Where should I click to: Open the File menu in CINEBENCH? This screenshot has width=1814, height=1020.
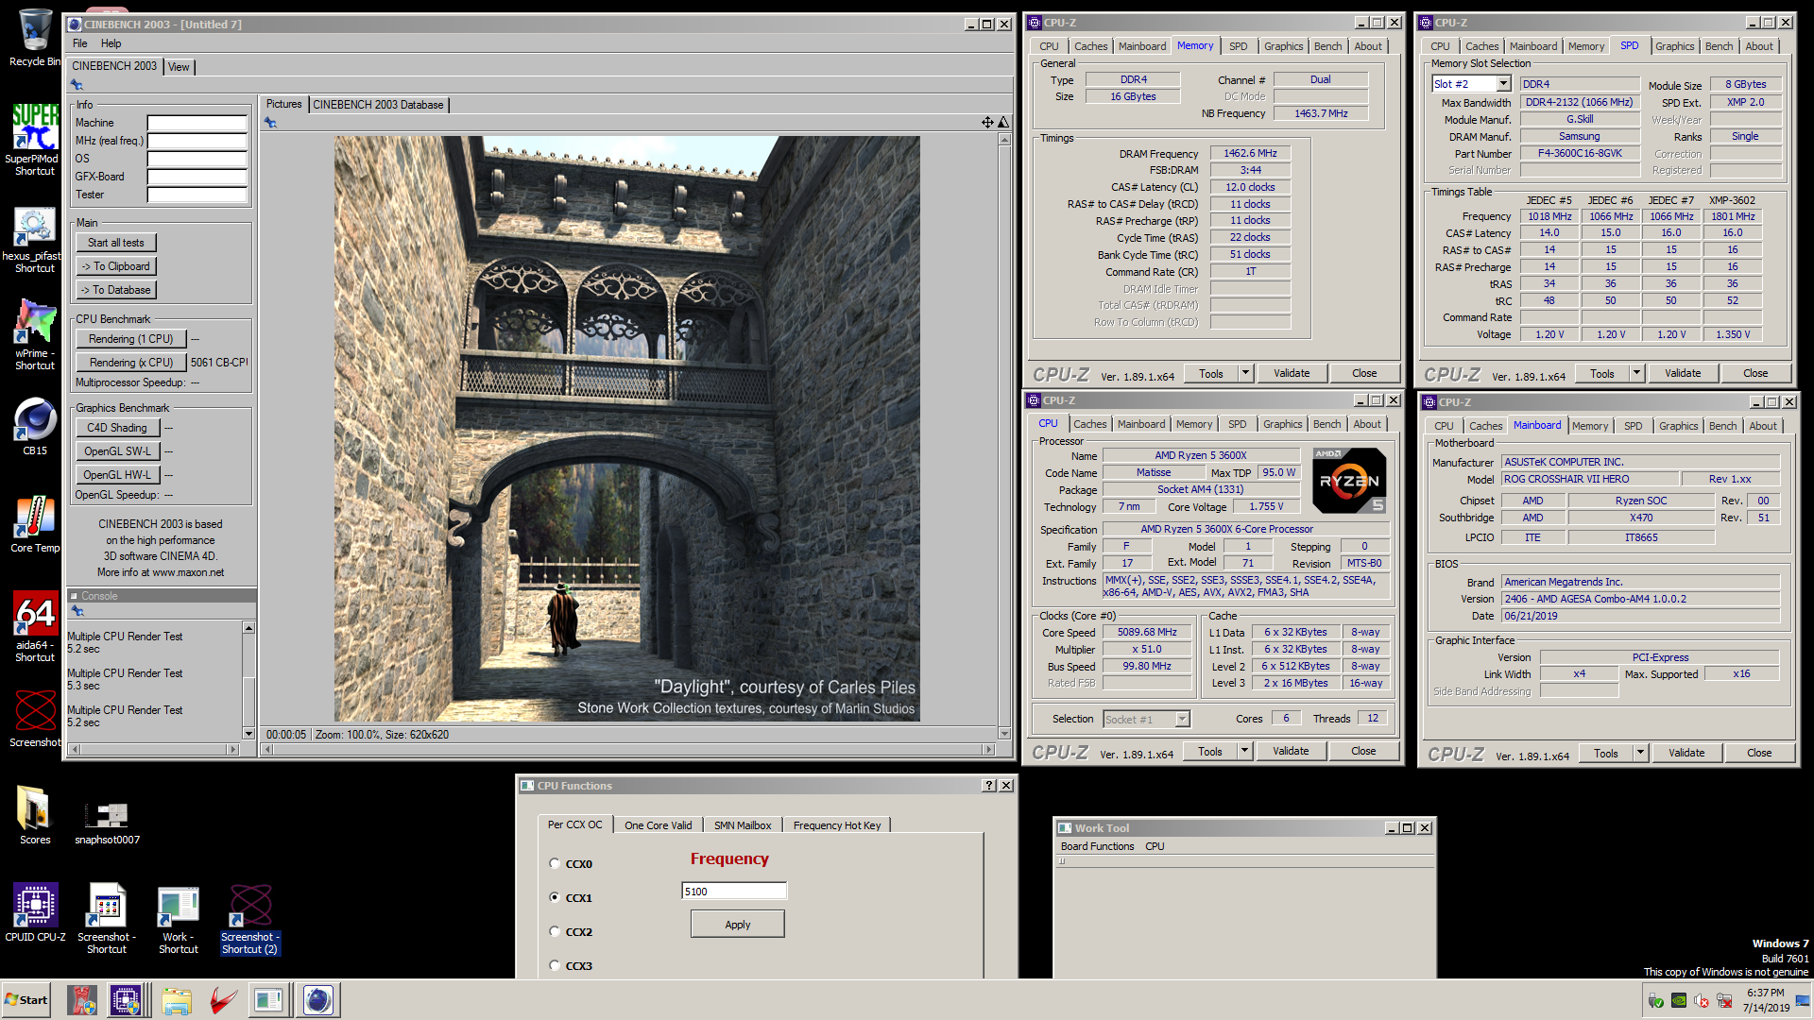click(80, 43)
